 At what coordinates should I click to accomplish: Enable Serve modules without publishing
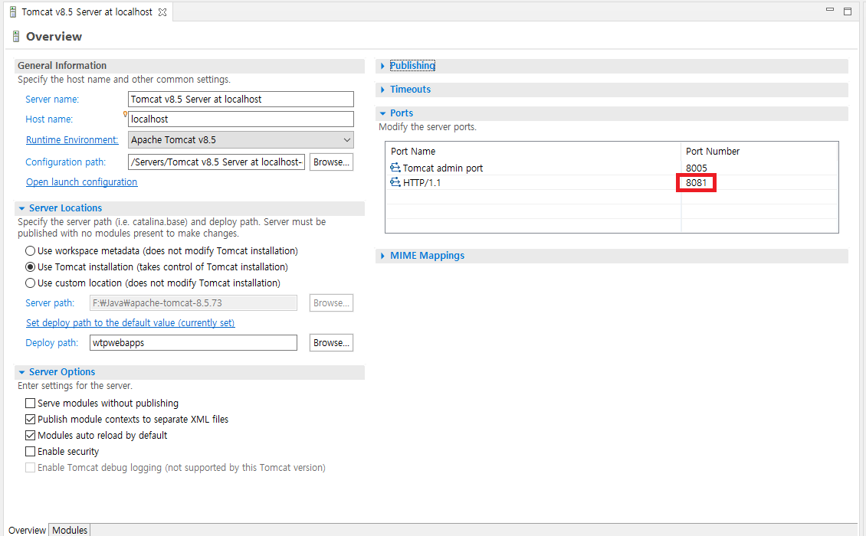(x=31, y=403)
